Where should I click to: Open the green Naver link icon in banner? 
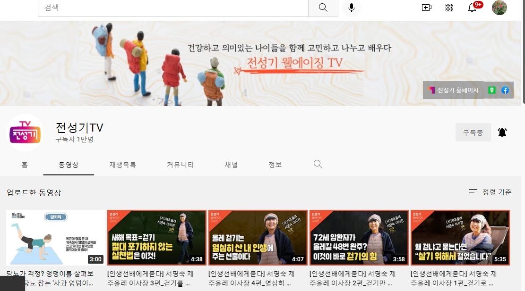point(491,90)
